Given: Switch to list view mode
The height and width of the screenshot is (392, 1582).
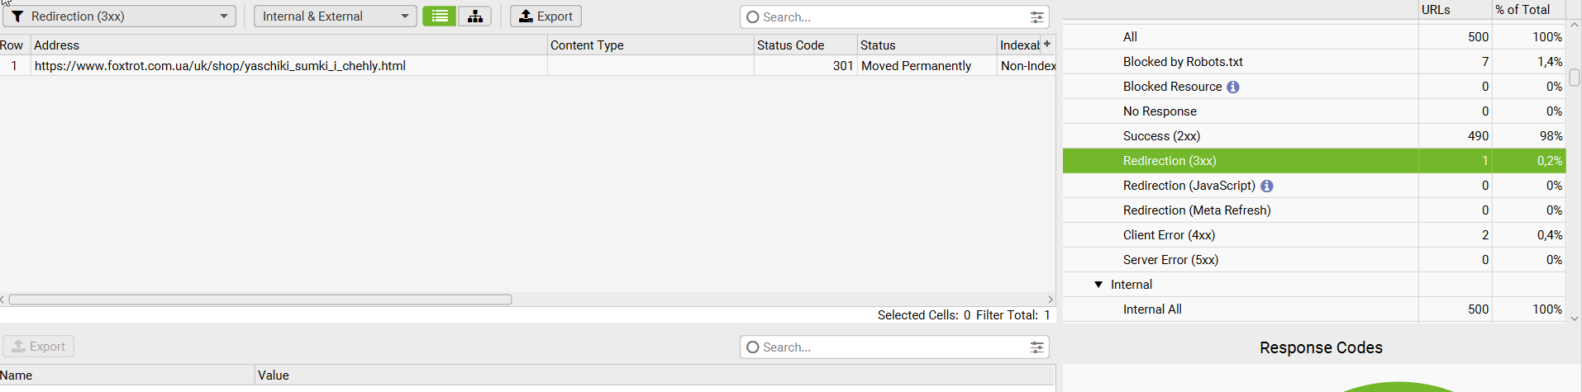Looking at the screenshot, I should [439, 17].
